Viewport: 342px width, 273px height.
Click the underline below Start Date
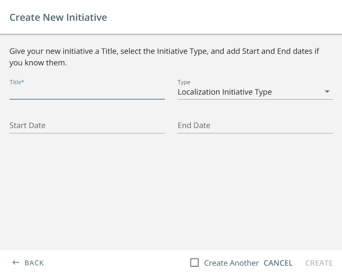87,133
